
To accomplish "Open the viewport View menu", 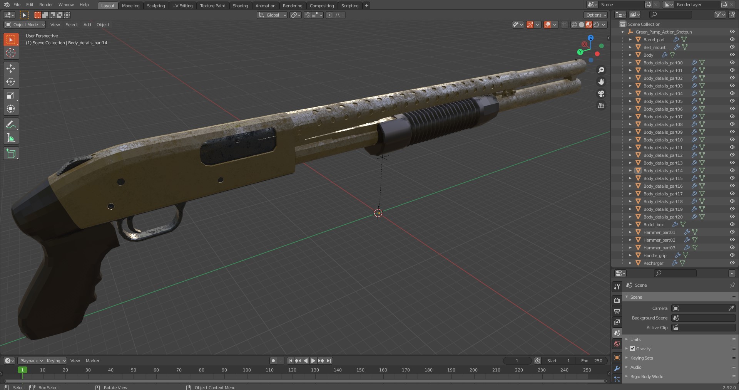I will click(x=55, y=25).
